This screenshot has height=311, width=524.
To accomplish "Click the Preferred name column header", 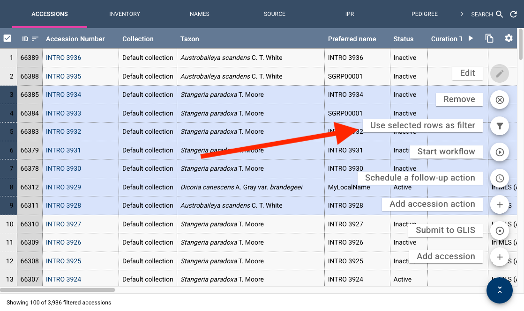I will click(352, 39).
